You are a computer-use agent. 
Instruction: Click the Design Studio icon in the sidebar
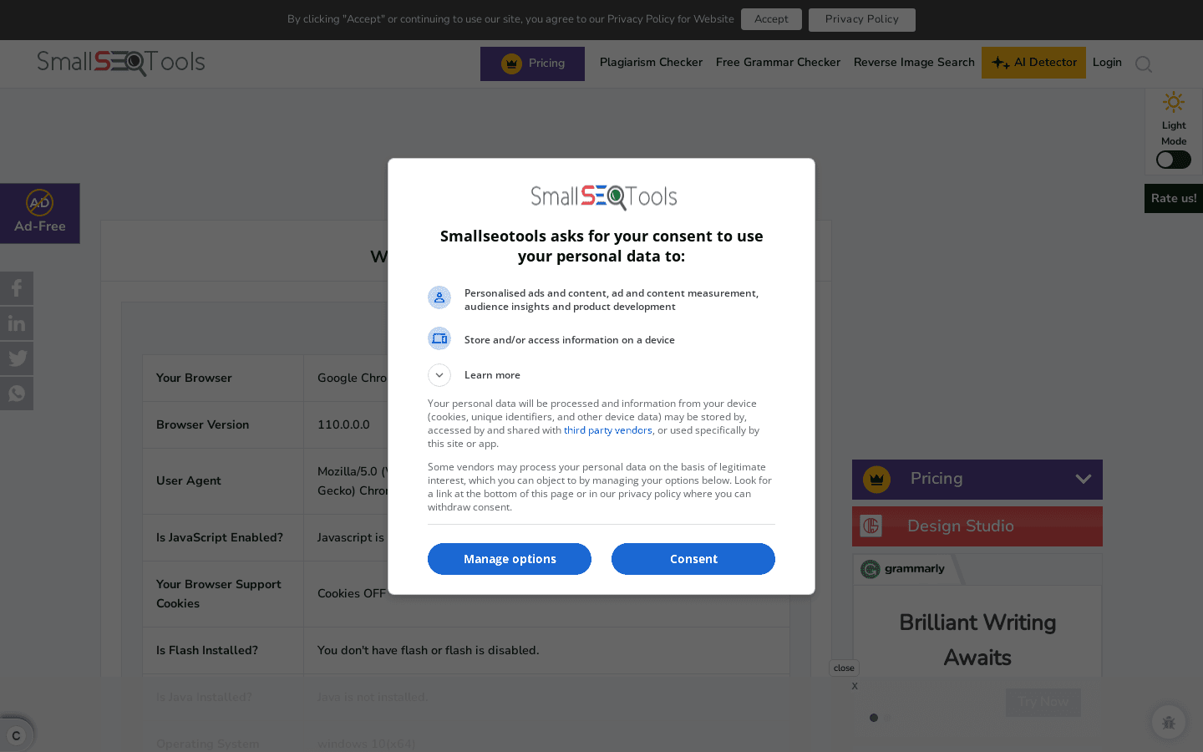pyautogui.click(x=871, y=526)
